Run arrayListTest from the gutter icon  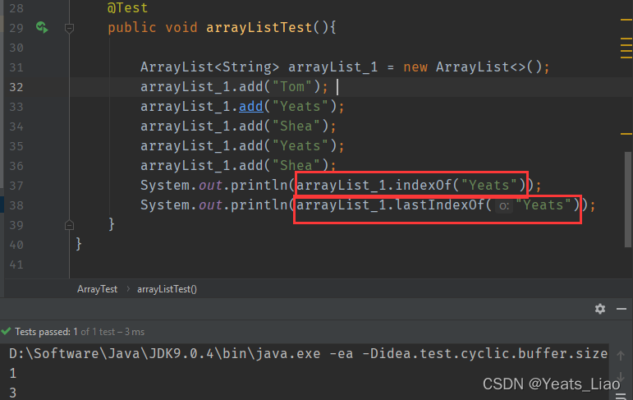point(42,27)
